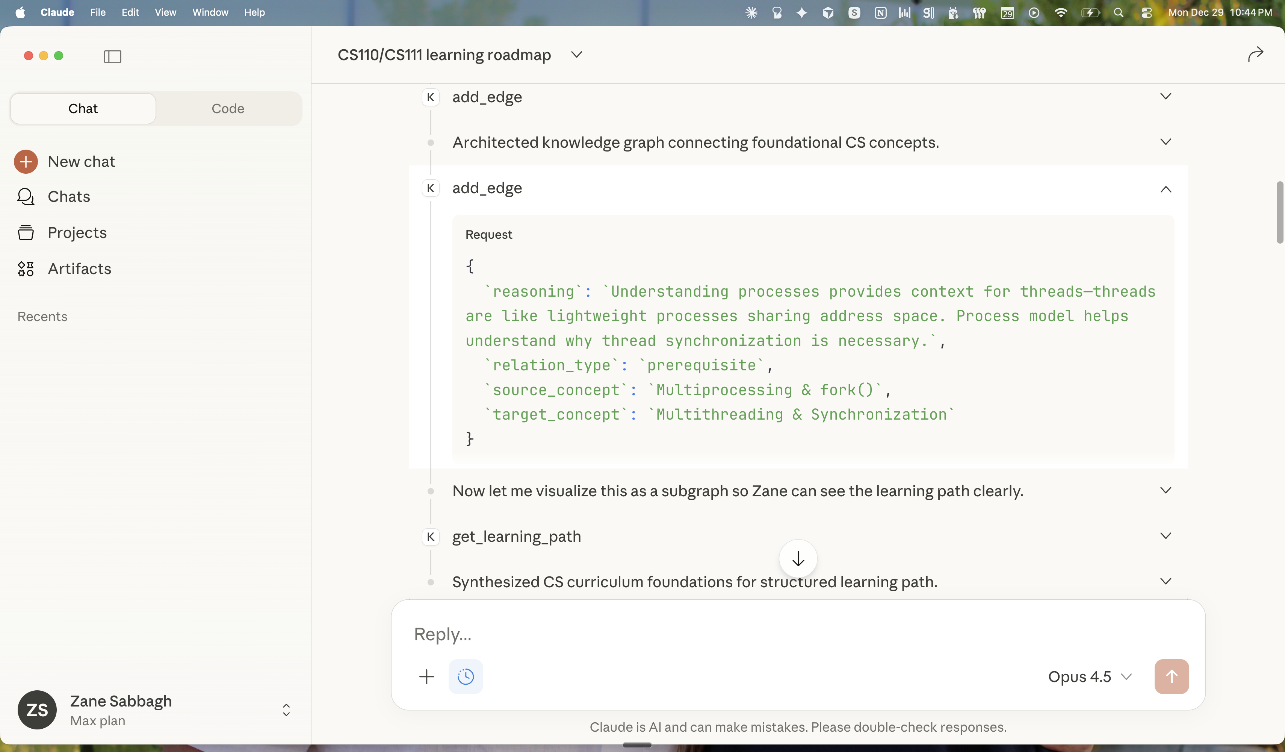Collapse the expanded add_edge tool request
1285x752 pixels.
pyautogui.click(x=1166, y=189)
